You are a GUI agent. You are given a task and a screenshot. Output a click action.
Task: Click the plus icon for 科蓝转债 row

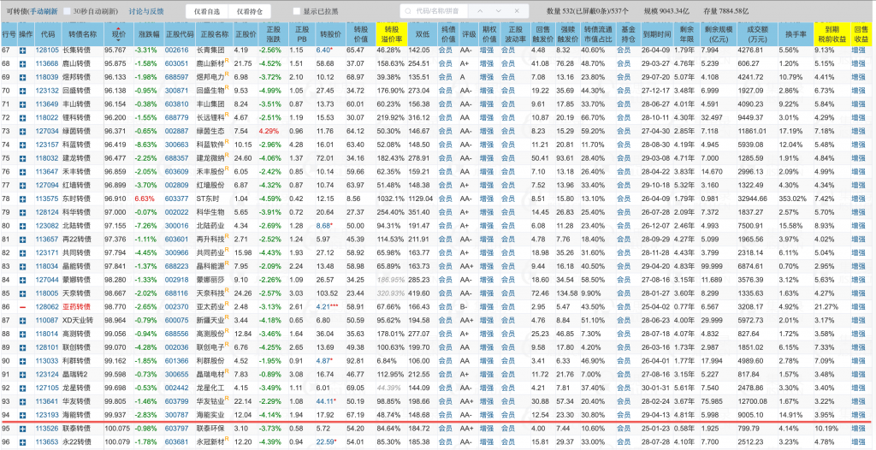coord(22,145)
